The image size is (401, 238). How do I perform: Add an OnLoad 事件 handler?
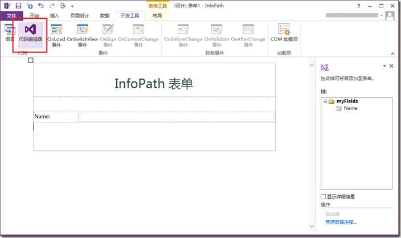(56, 35)
